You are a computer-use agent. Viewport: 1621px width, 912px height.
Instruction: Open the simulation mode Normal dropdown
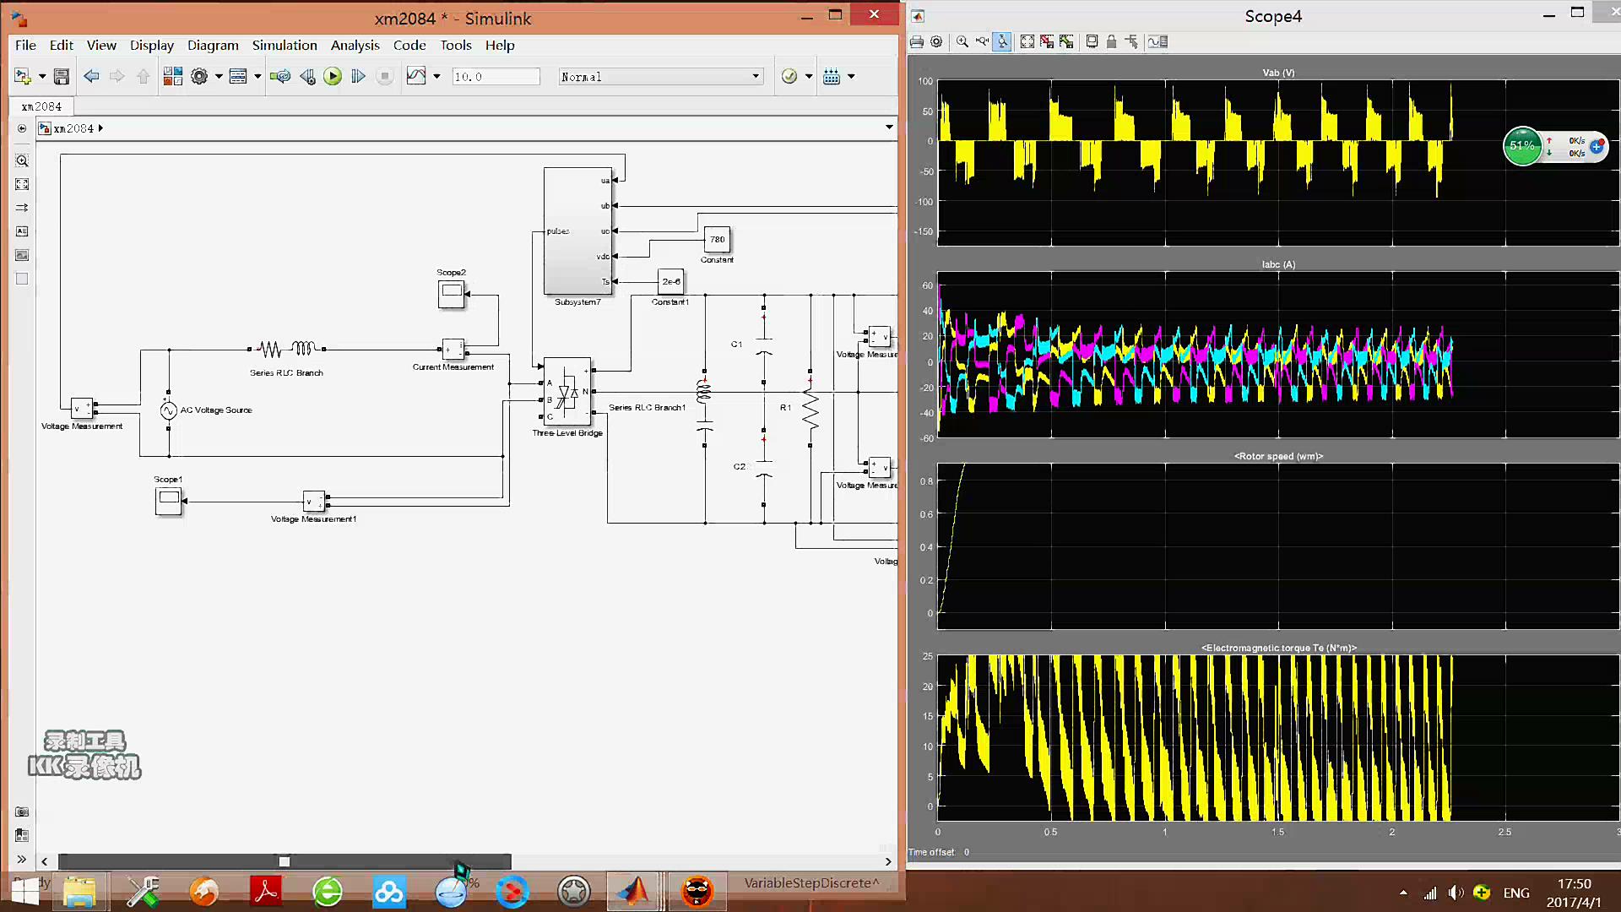(661, 77)
